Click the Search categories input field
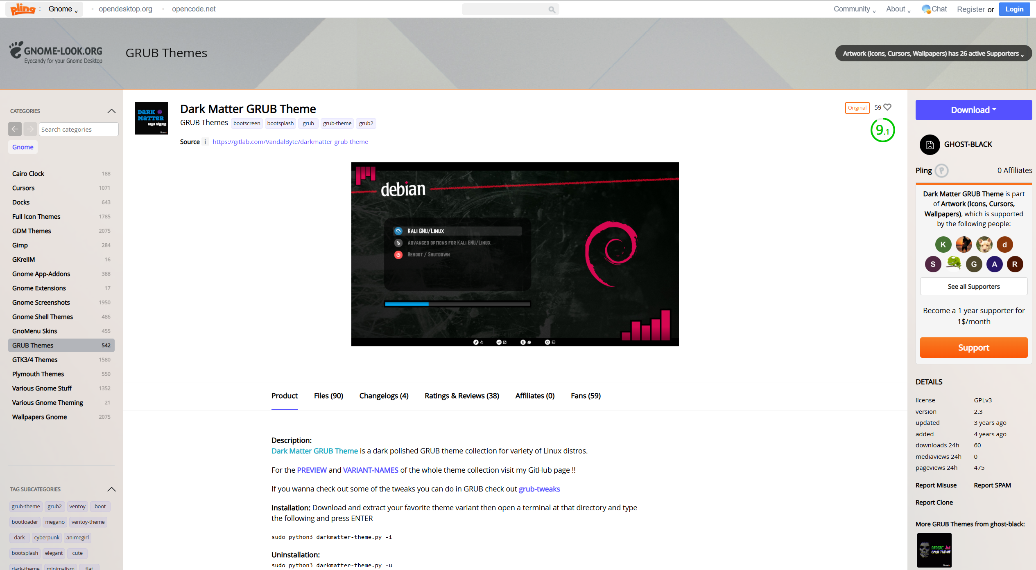Screen dimensions: 1036x570 click(79, 129)
